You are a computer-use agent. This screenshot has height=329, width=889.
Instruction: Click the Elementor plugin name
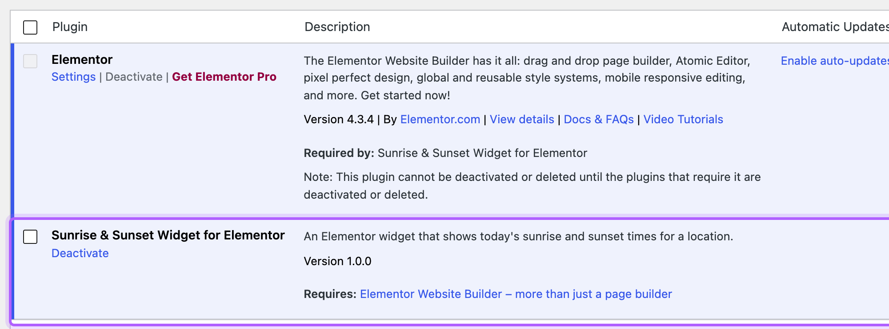click(x=82, y=59)
